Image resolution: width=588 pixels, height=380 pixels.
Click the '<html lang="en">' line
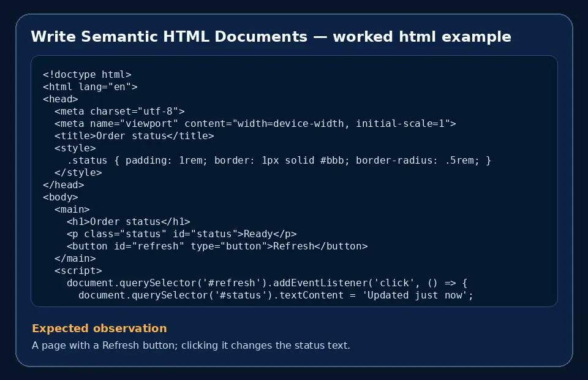tap(90, 87)
